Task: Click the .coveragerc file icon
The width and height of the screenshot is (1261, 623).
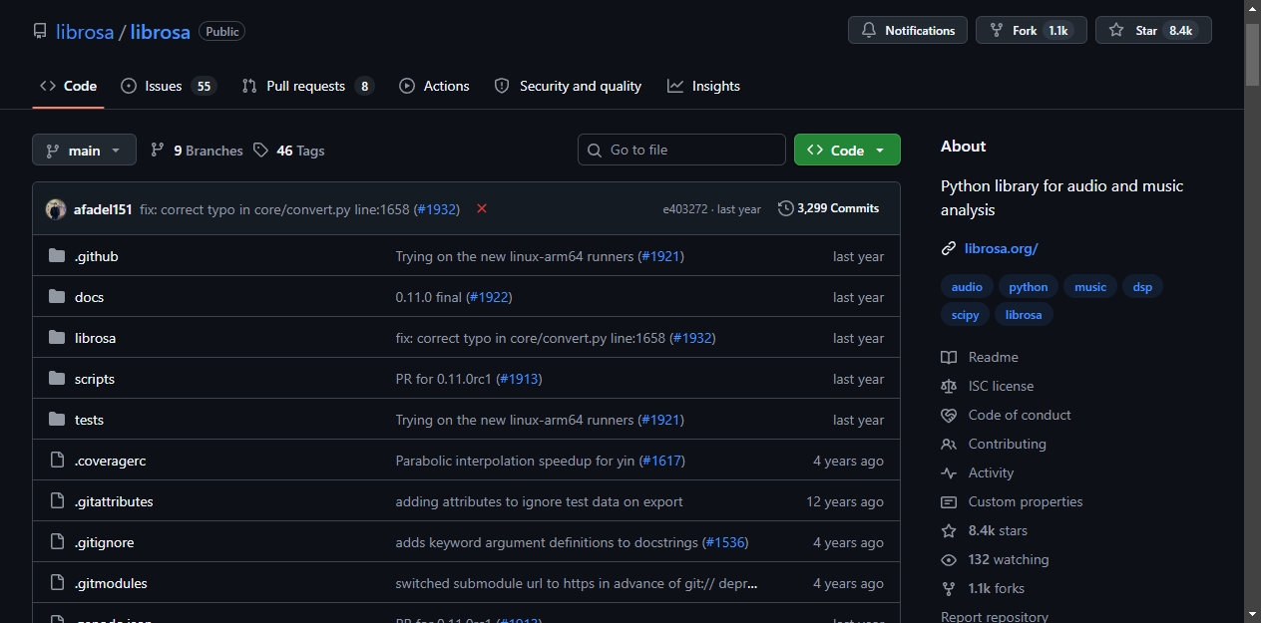Action: coord(57,461)
